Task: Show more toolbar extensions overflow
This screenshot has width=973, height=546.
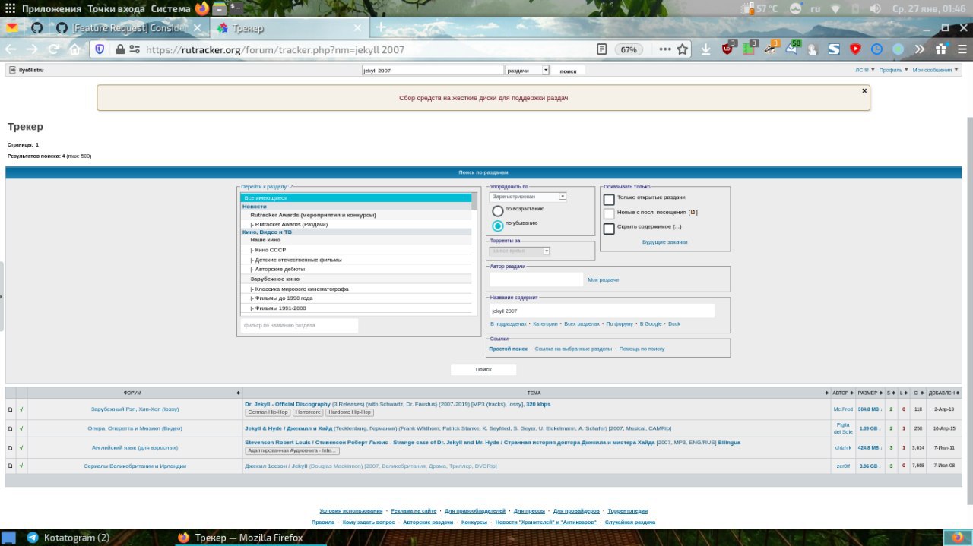Action: coord(919,49)
